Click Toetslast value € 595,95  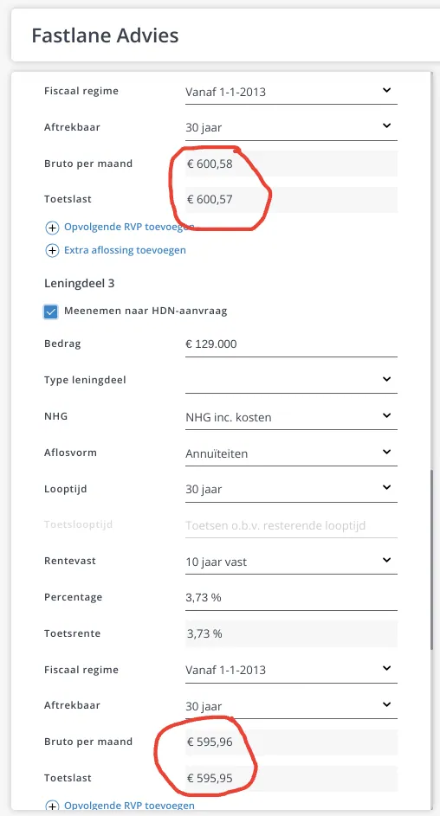coord(291,779)
